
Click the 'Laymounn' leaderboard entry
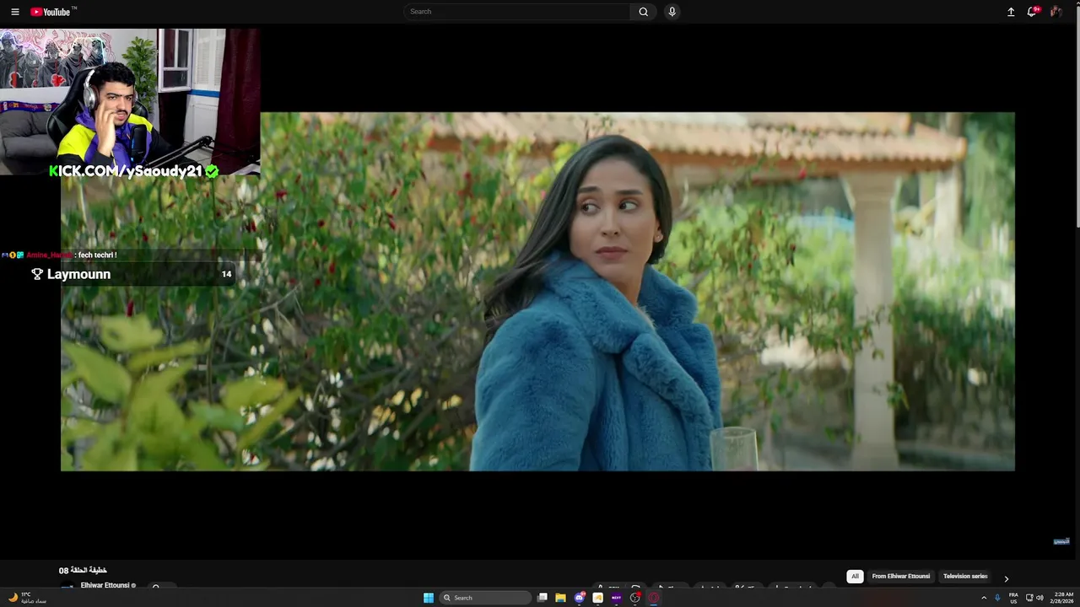click(132, 274)
